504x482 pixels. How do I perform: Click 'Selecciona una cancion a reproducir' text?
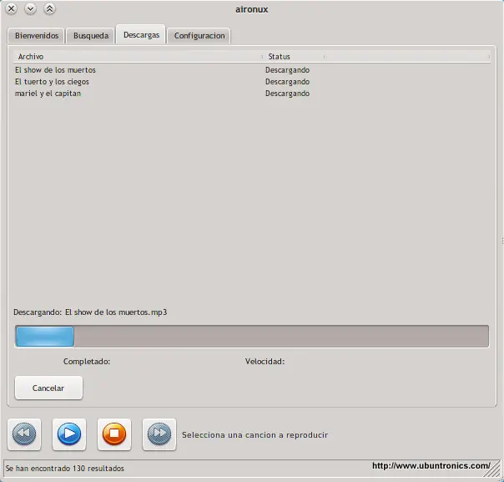coord(255,435)
